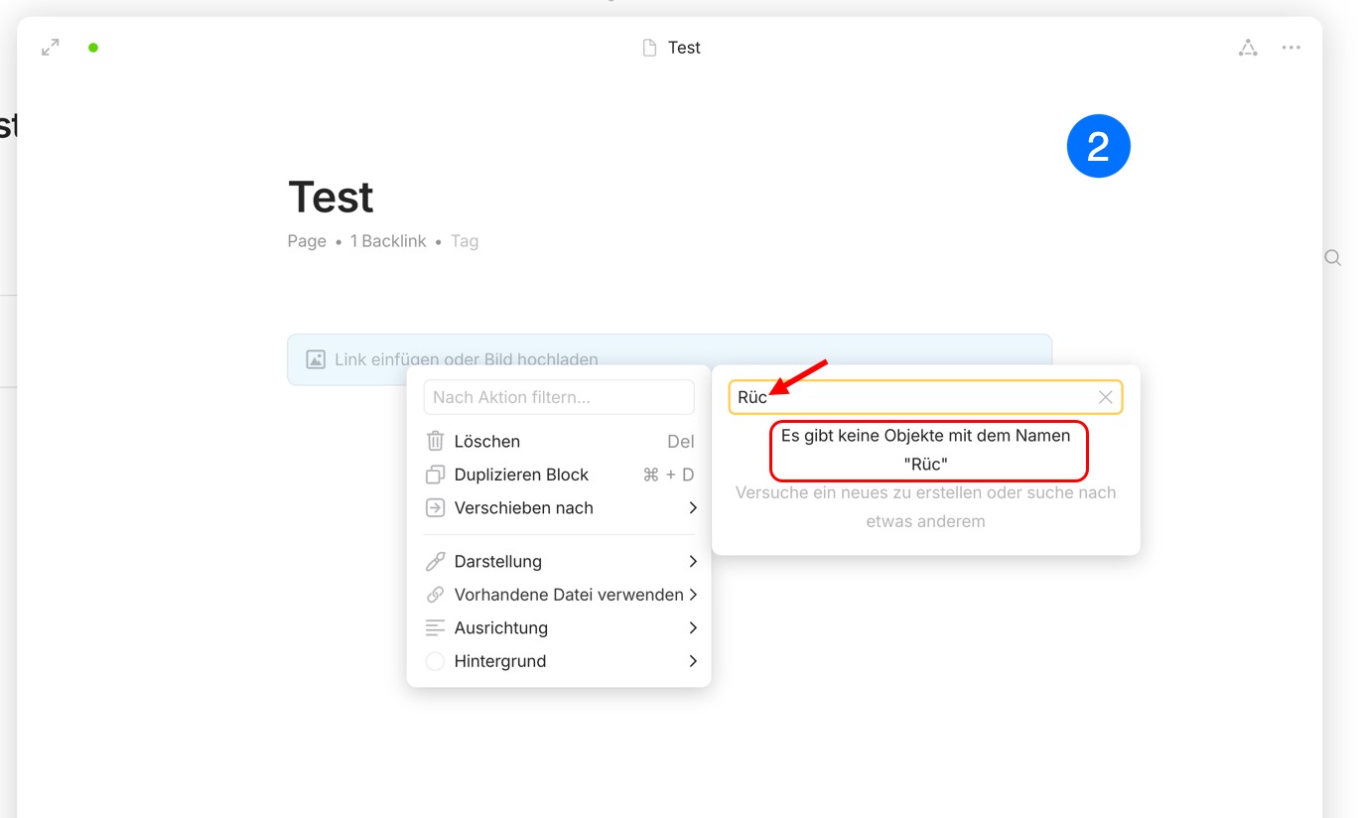Expand the Verschieben nach submenu arrow
The height and width of the screenshot is (818, 1358).
click(x=692, y=507)
